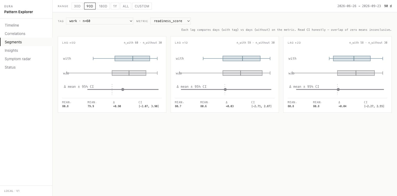Select the 30D range button
Screen dimensions: 397x196
pos(77,6)
